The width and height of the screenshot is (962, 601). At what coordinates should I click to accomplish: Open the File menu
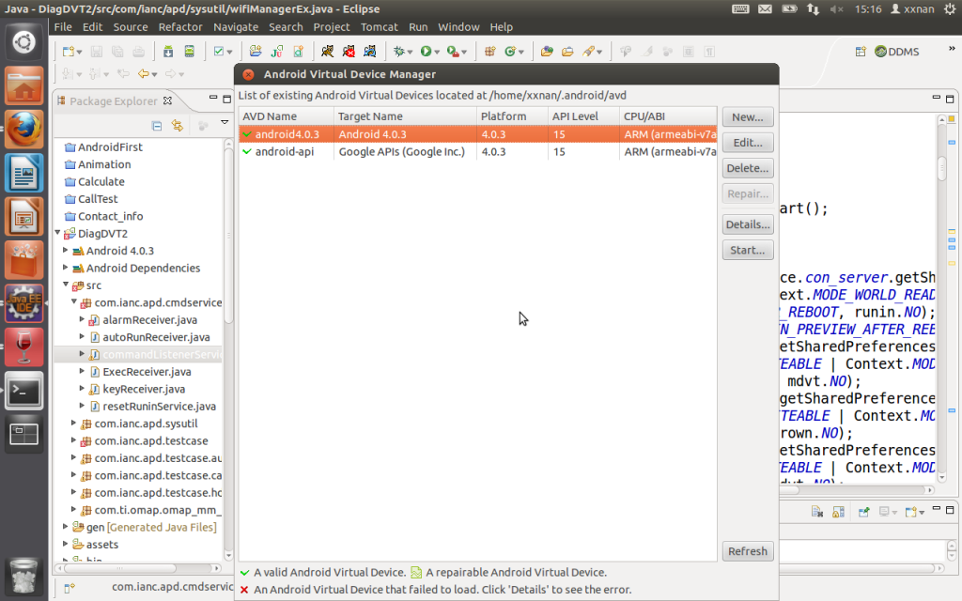pos(63,27)
